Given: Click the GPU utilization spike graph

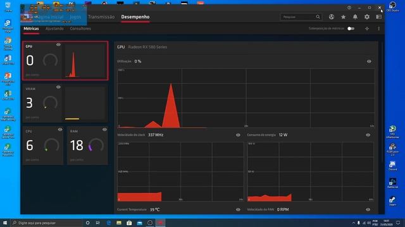Looking at the screenshot, I should 246,98.
